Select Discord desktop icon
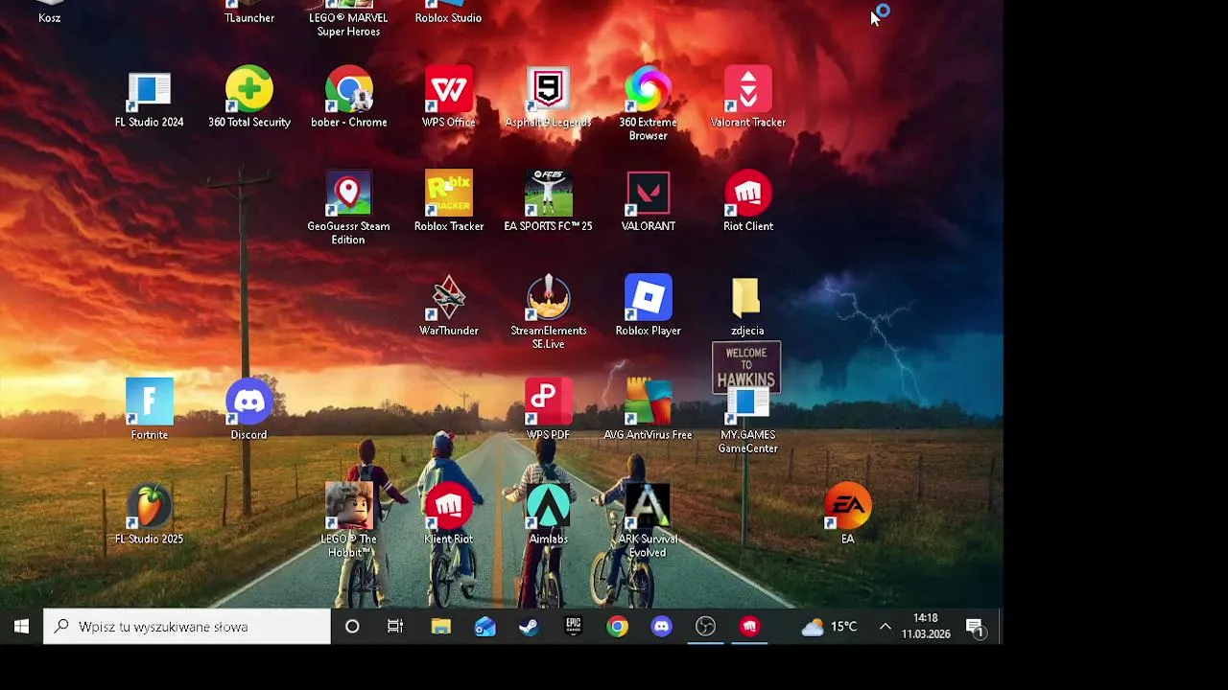The width and height of the screenshot is (1228, 690). click(248, 410)
